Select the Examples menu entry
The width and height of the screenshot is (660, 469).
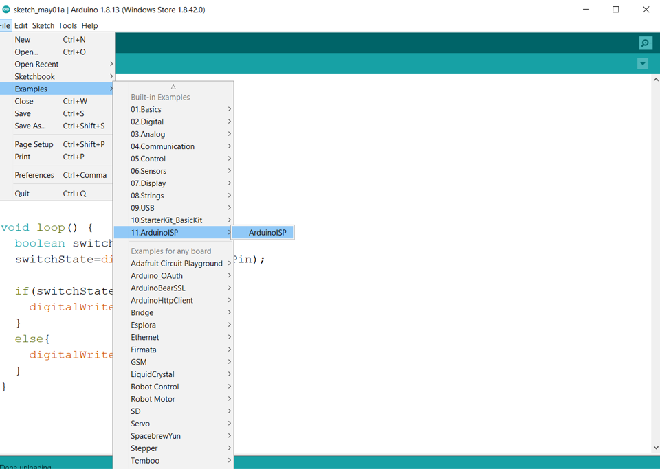[x=58, y=89]
